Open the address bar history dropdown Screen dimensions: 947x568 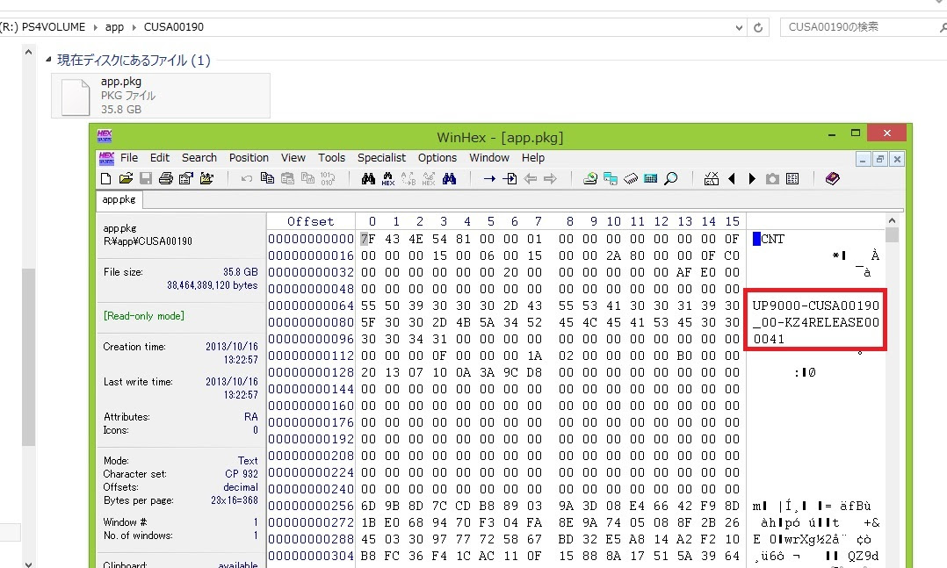click(x=739, y=27)
